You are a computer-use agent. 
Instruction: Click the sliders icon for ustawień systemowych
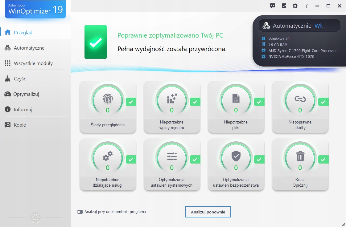pyautogui.click(x=172, y=156)
